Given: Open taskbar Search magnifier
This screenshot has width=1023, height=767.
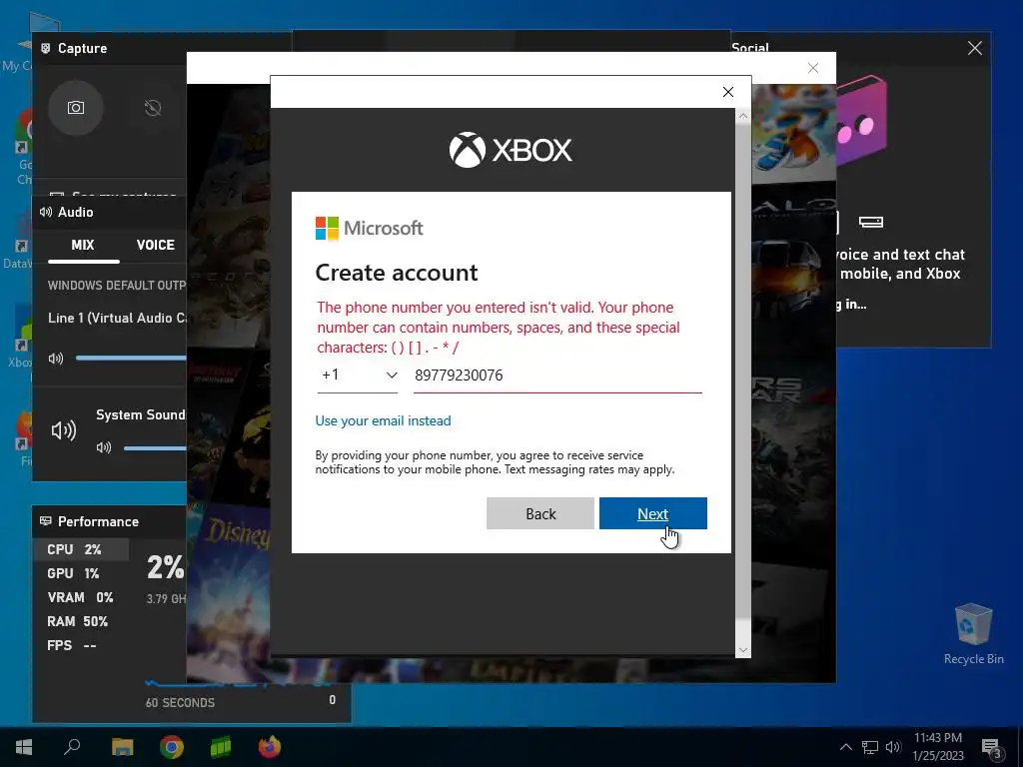Looking at the screenshot, I should pos(72,747).
